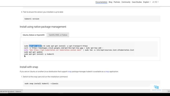170x96 pixels.
Task: Click the 'kubectl version' code line
Action: point(32,19)
